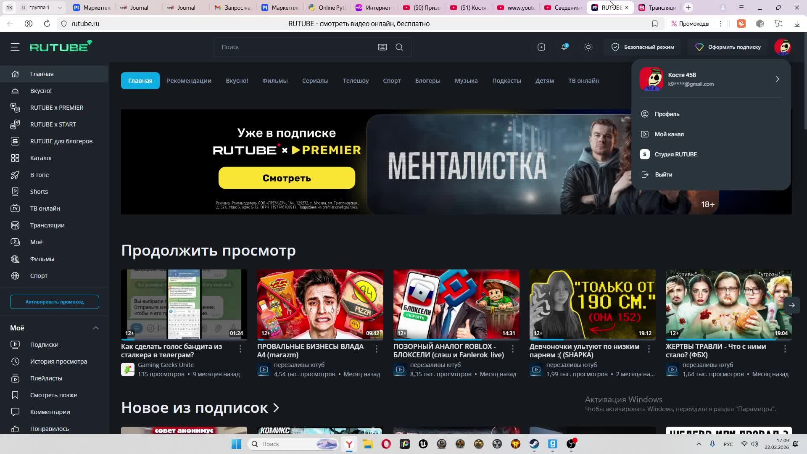Viewport: 807px width, 454px height.
Task: Toggle the light/dark theme sun icon
Action: pyautogui.click(x=588, y=47)
